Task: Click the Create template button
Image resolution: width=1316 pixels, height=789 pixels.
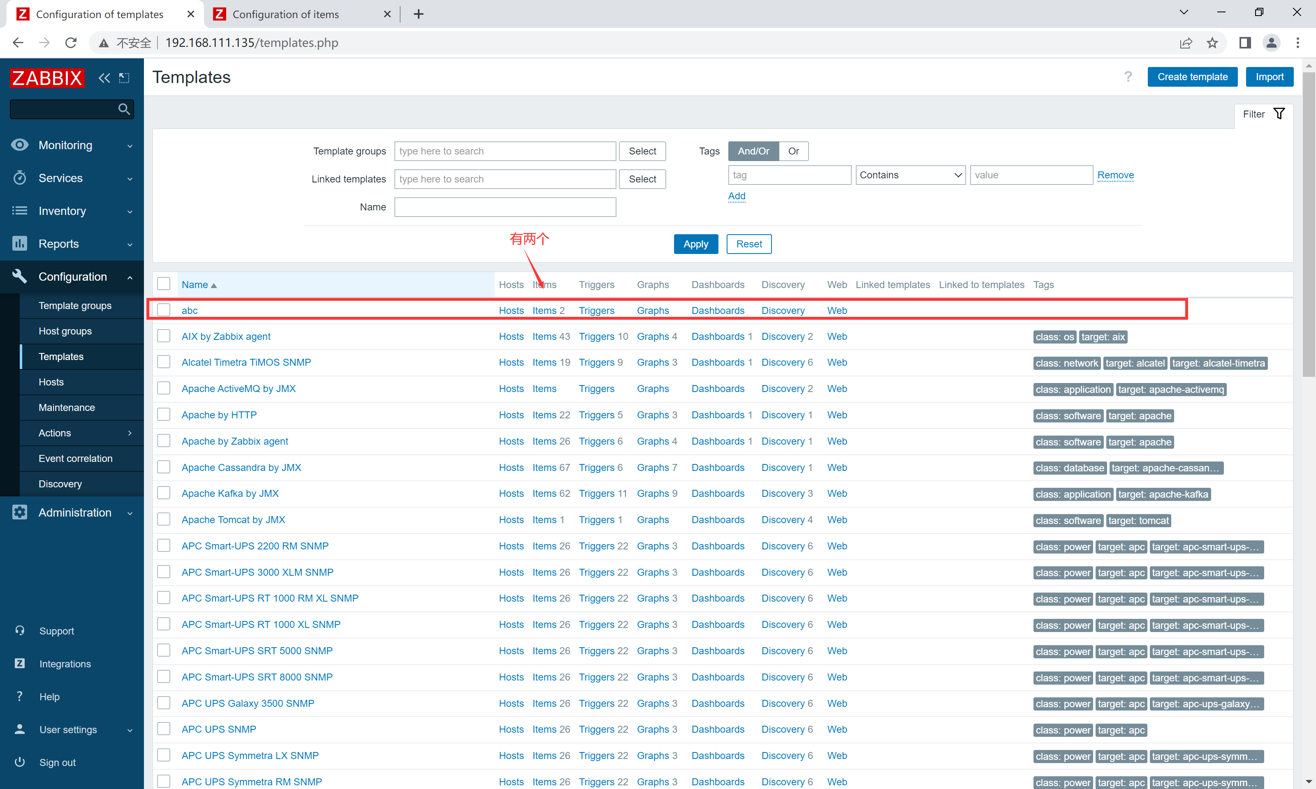Action: click(1192, 76)
